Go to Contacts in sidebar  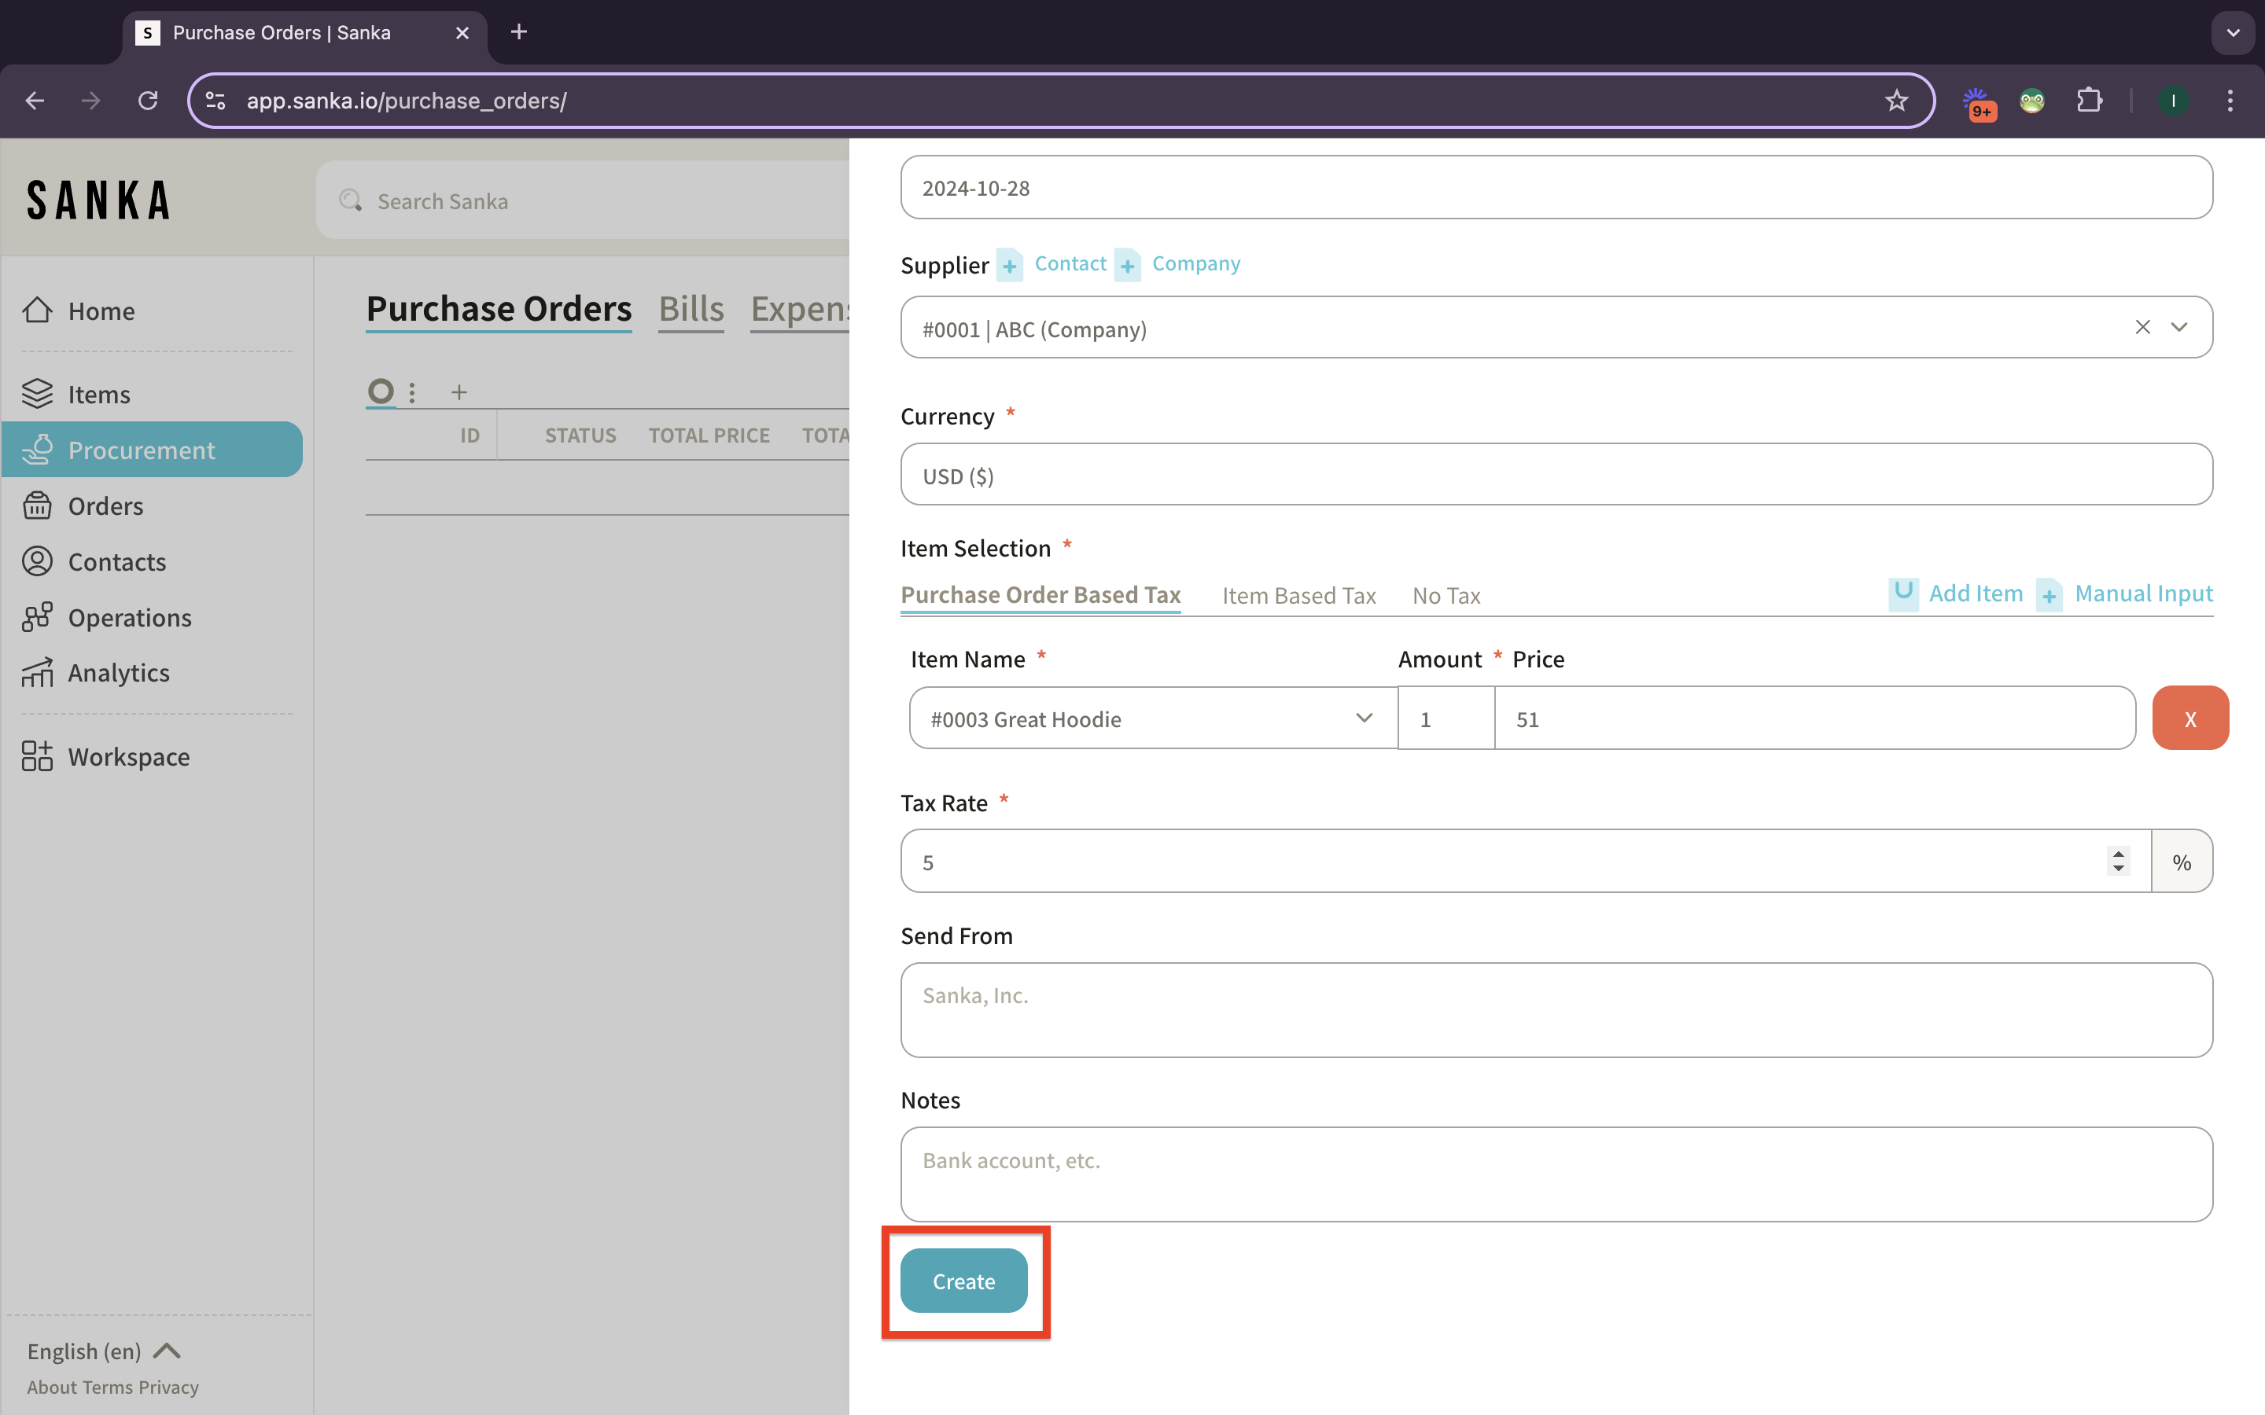tap(116, 561)
